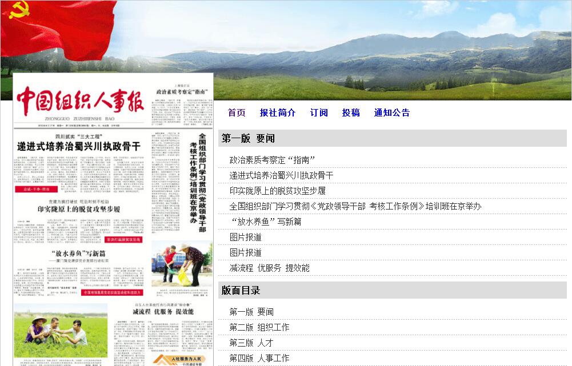This screenshot has height=366, width=572.
Task: Open 通知公告 announcements page
Action: point(392,112)
